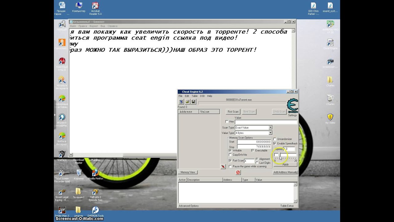The height and width of the screenshot is (222, 394).
Task: Click the Memory View button
Action: (188, 172)
